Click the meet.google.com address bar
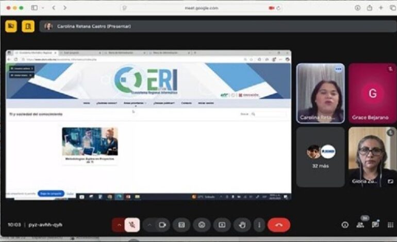 (201, 8)
